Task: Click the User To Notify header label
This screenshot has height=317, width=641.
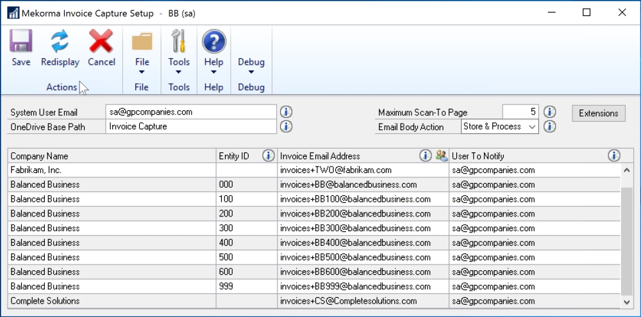Action: click(x=478, y=156)
